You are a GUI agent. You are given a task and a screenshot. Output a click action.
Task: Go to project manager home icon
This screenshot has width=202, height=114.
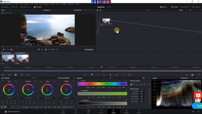tap(193, 111)
